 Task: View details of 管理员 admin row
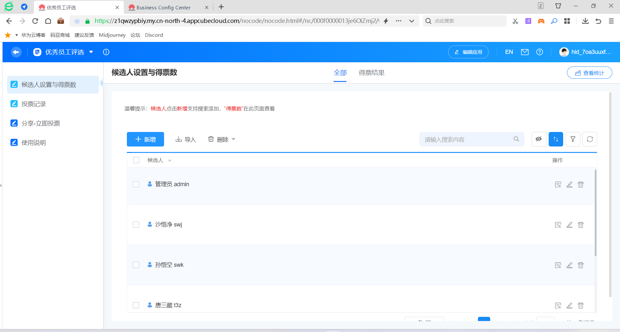click(x=558, y=185)
